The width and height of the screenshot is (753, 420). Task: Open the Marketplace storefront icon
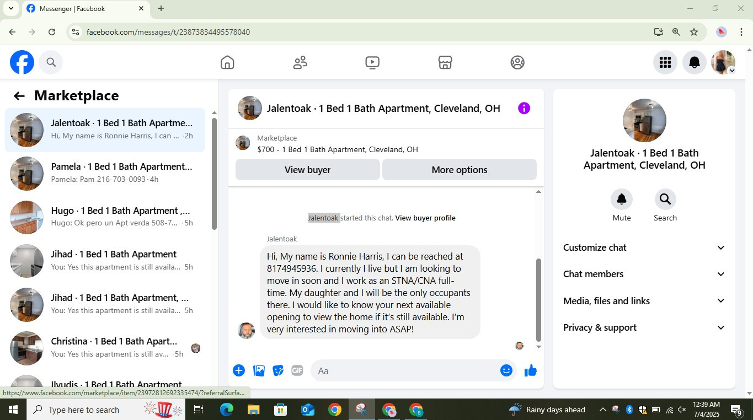click(x=445, y=62)
